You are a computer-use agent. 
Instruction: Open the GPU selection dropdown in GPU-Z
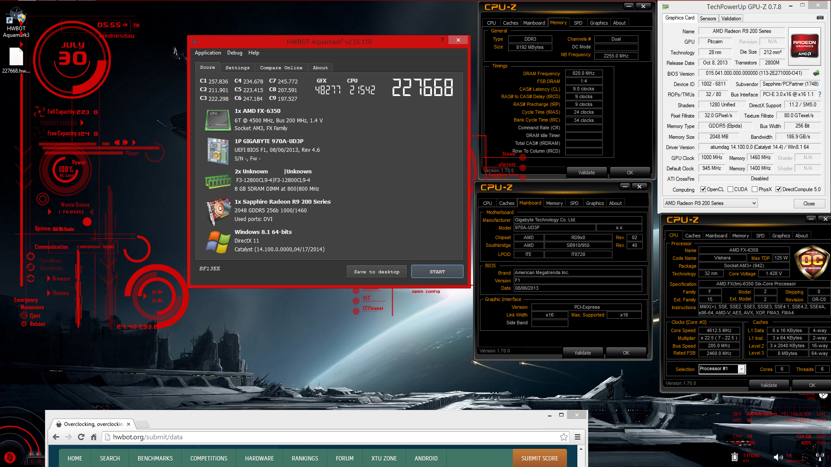pyautogui.click(x=710, y=203)
